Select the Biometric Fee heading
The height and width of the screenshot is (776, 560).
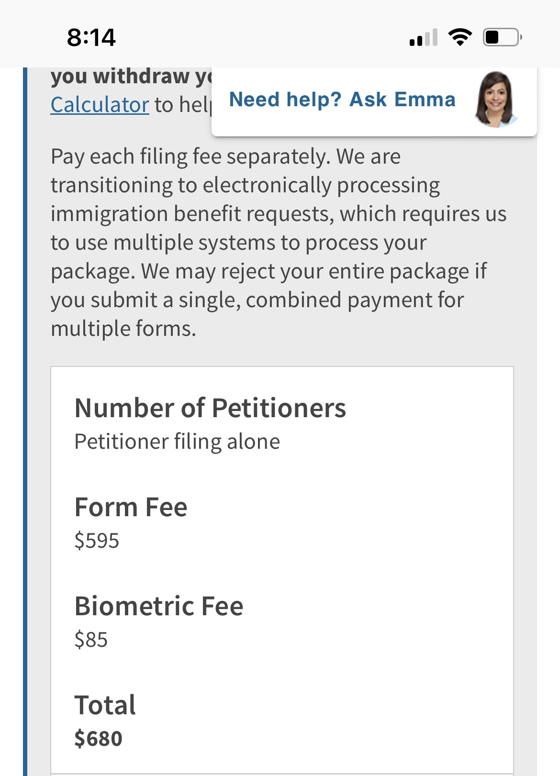tap(159, 606)
